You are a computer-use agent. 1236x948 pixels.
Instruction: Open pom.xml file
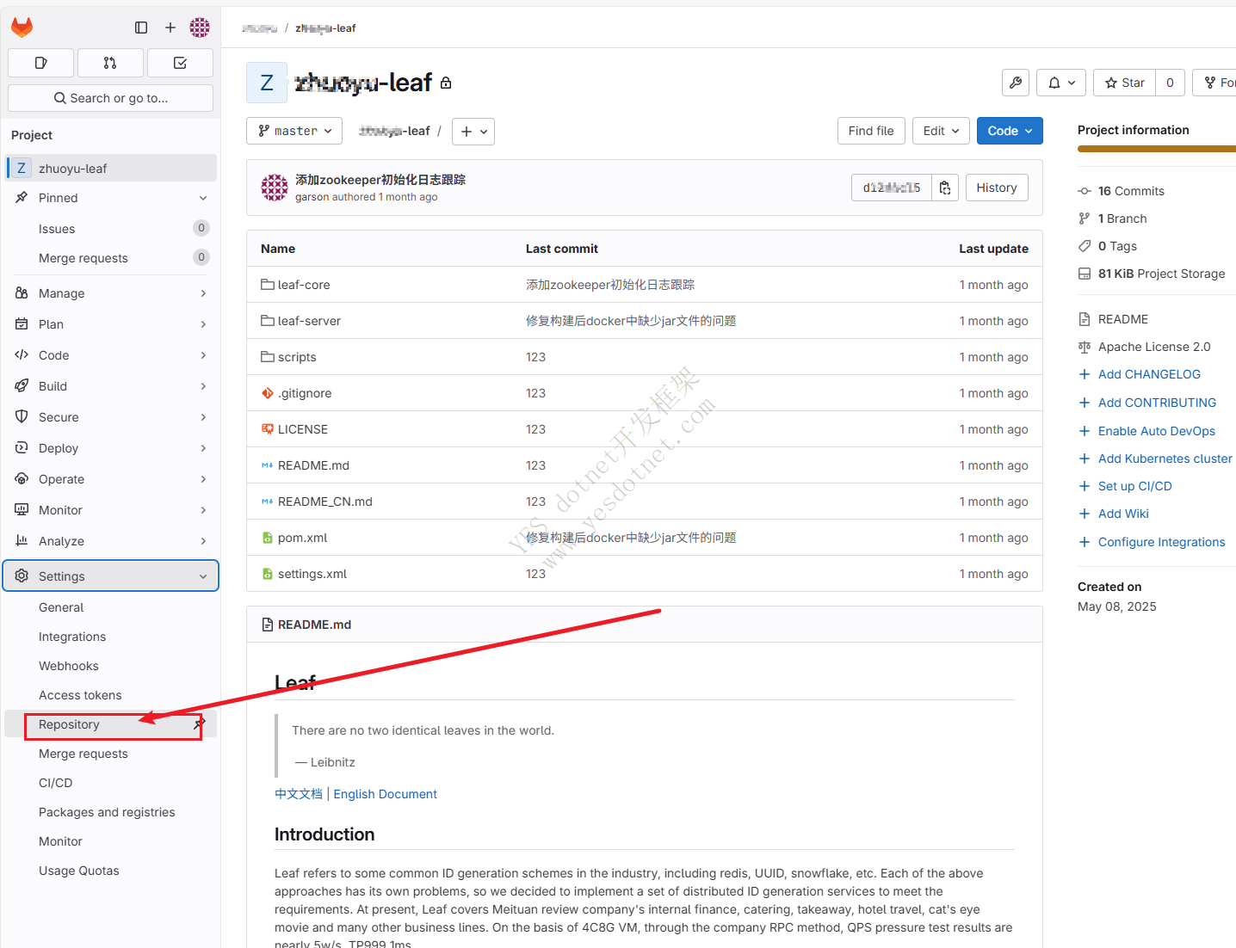pos(303,538)
